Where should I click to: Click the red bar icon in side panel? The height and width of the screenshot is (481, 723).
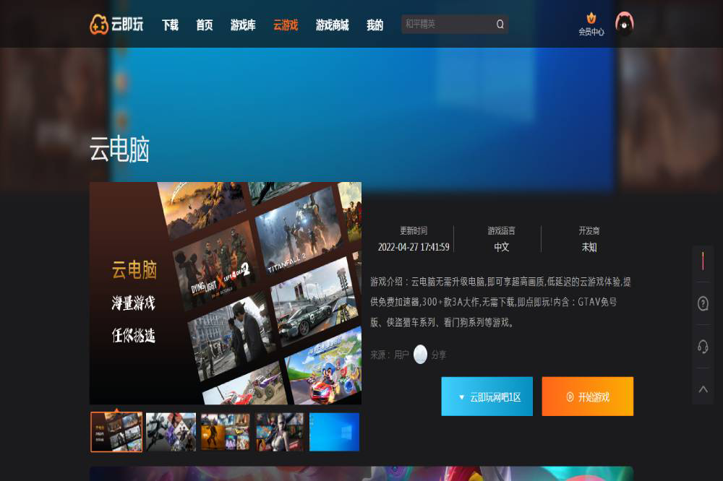(x=703, y=261)
